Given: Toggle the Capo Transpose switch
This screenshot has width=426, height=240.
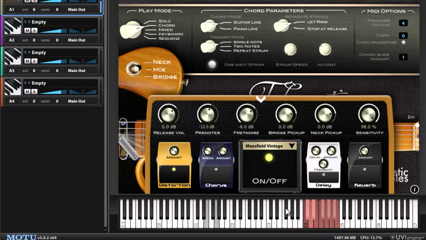Looking at the screenshot, I should pos(404,42).
